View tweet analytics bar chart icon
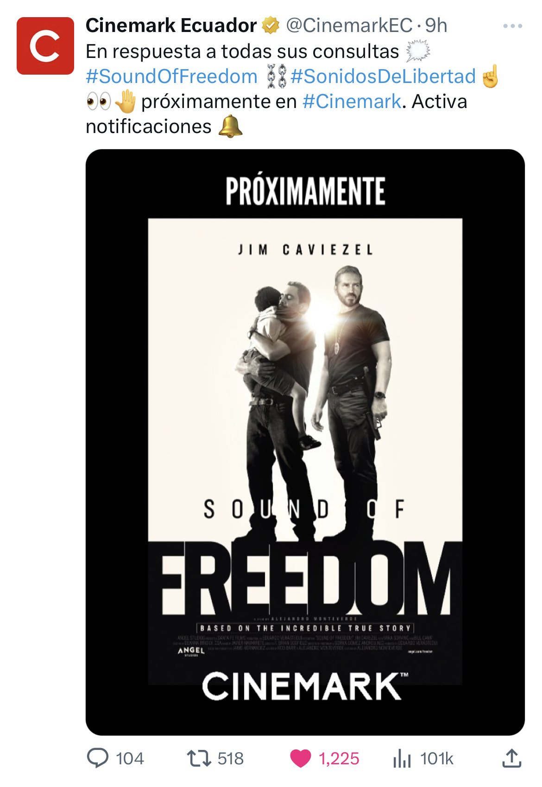542x787 pixels. click(402, 759)
